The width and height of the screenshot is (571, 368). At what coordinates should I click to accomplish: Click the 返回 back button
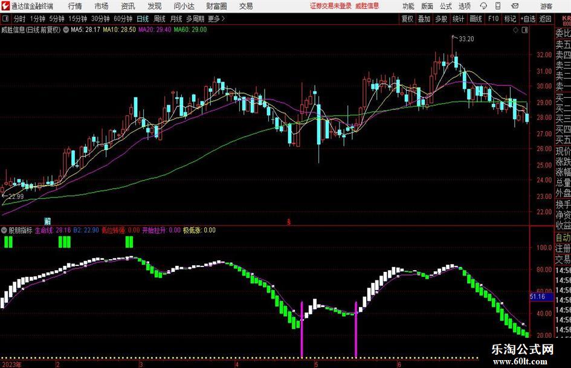coord(545,19)
